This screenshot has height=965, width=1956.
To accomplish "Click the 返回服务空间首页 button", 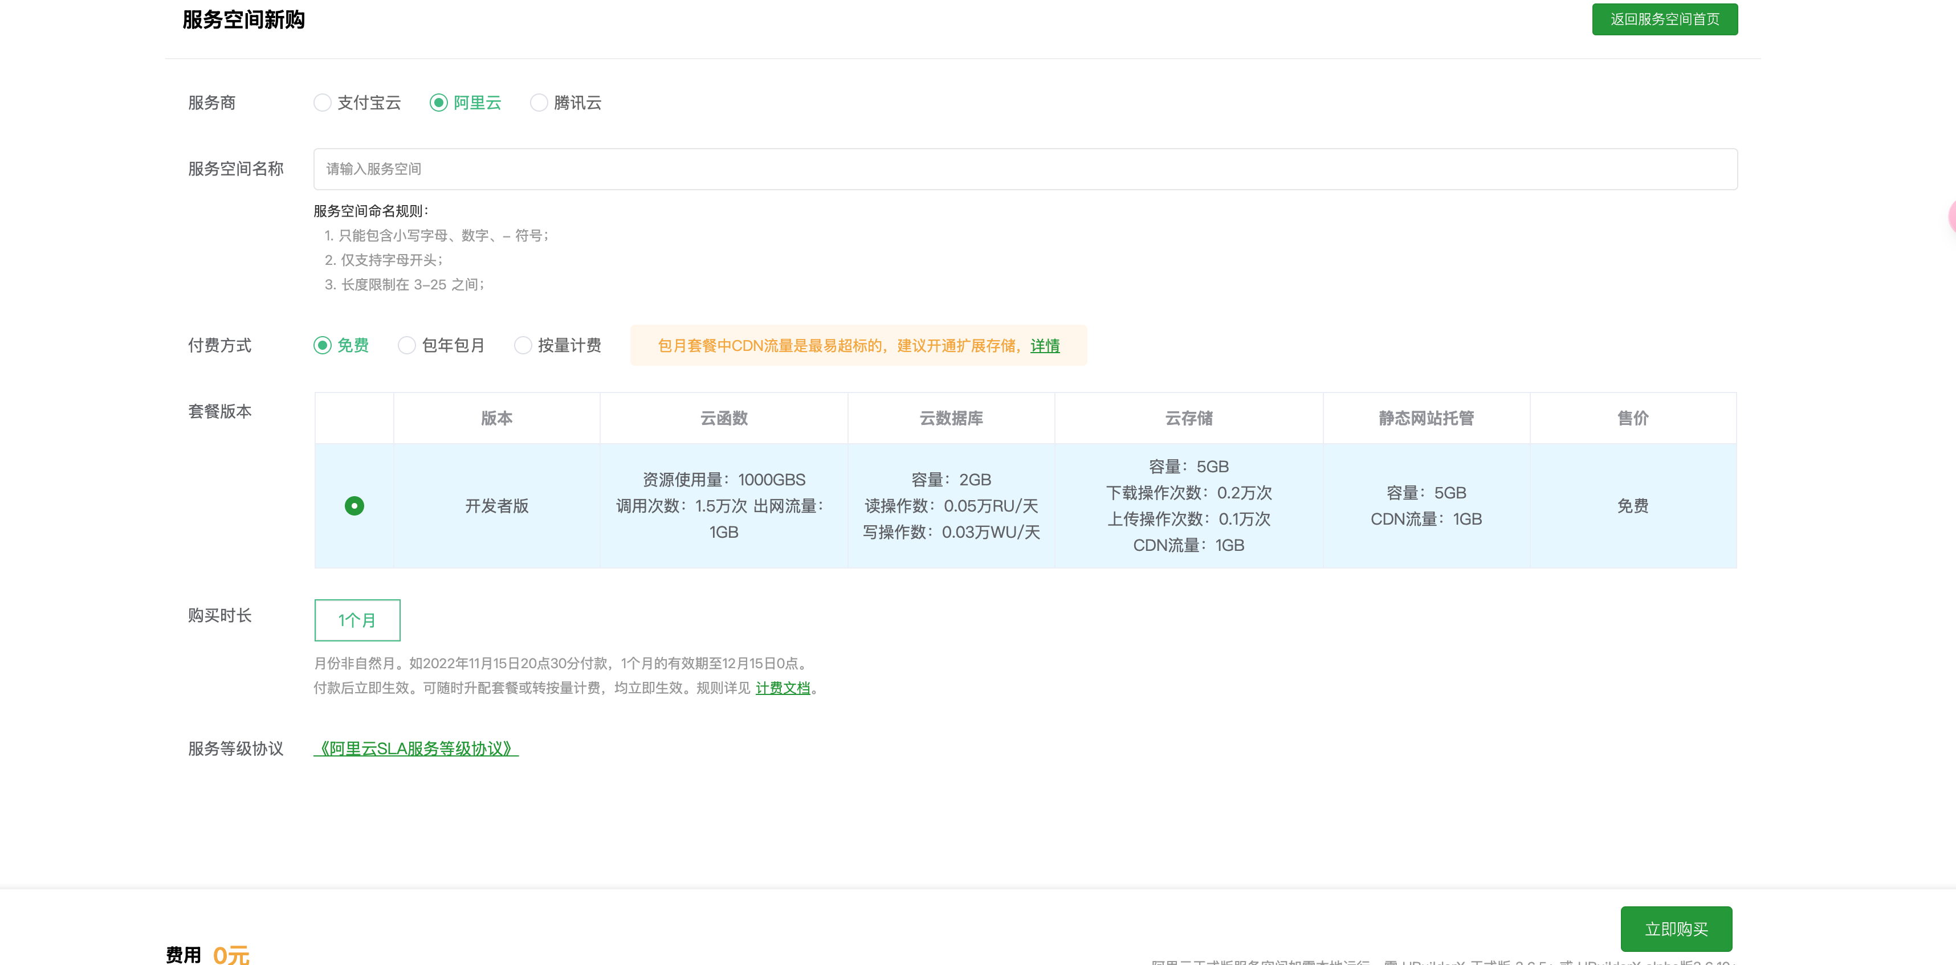I will pos(1664,19).
